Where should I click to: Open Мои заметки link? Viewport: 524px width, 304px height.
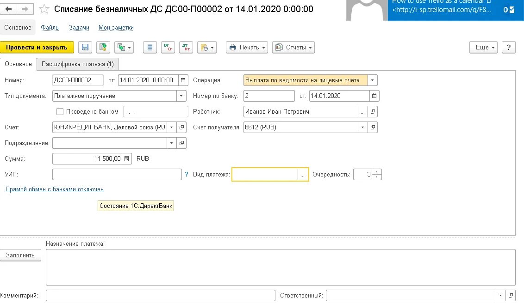pyautogui.click(x=116, y=28)
